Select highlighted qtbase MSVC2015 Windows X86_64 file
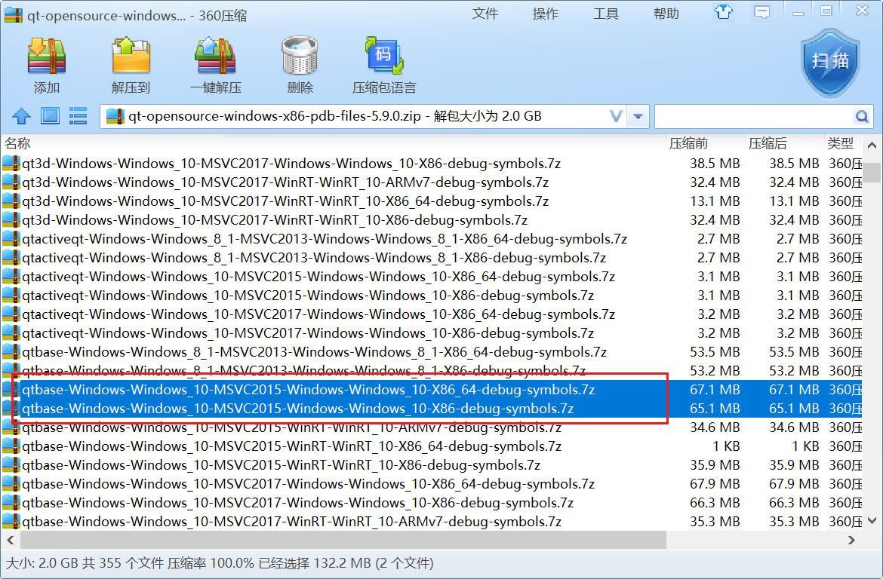883x579 pixels. pyautogui.click(x=432, y=390)
